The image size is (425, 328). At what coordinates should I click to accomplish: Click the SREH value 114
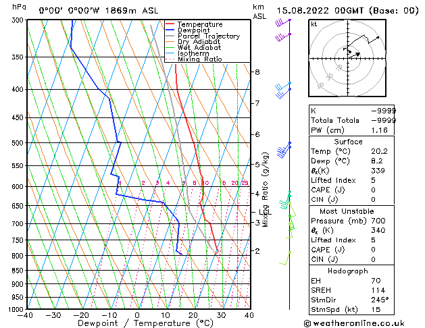378,290
